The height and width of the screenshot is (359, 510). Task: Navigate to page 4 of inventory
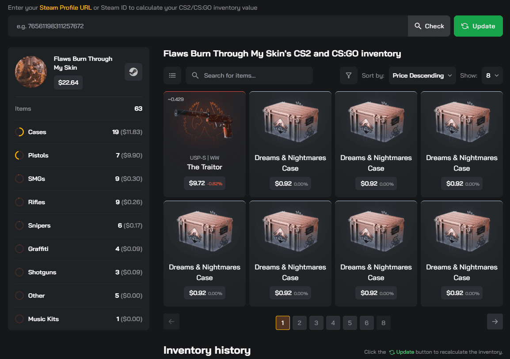pyautogui.click(x=333, y=323)
